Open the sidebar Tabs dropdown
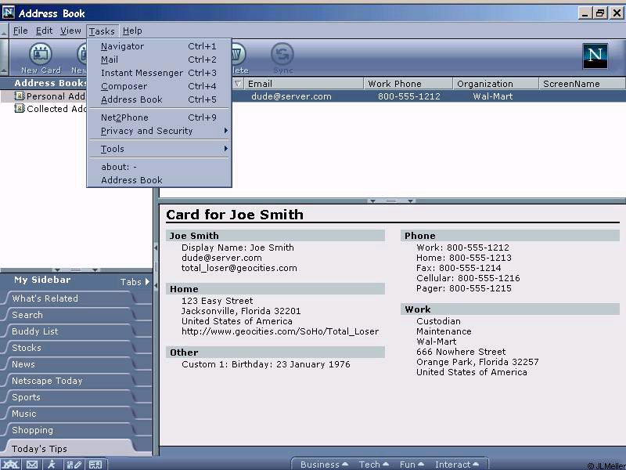 [135, 282]
